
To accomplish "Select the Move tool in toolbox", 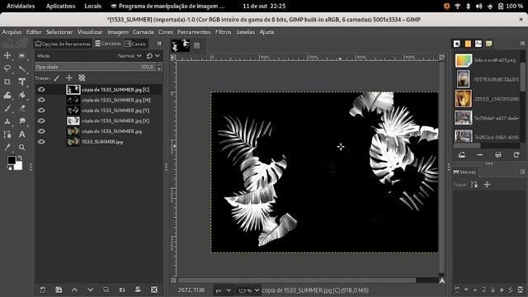I will (7, 55).
